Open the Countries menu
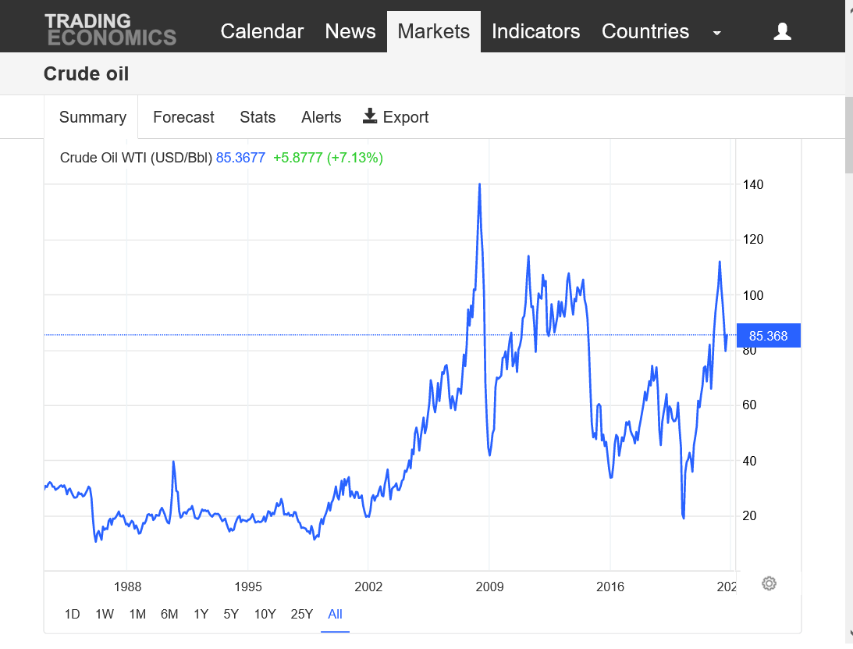 tap(645, 31)
